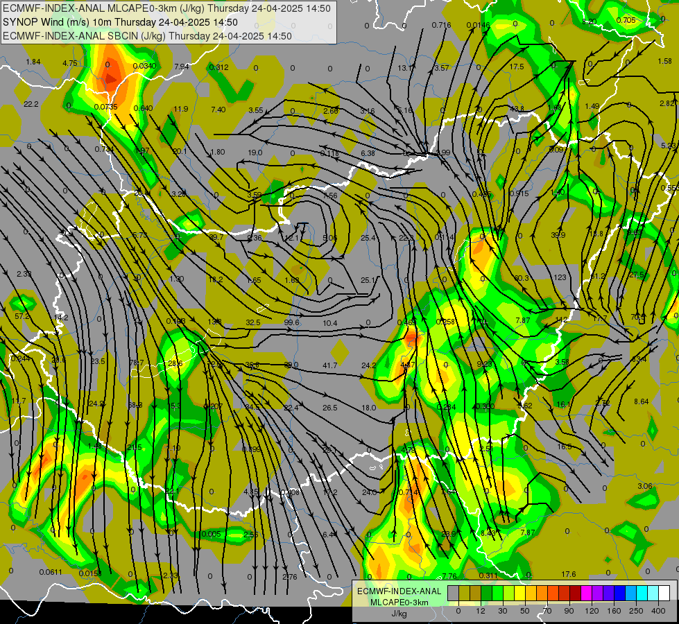The width and height of the screenshot is (679, 624).
Task: Pick the magenta legend swatch
Action: coord(586,593)
